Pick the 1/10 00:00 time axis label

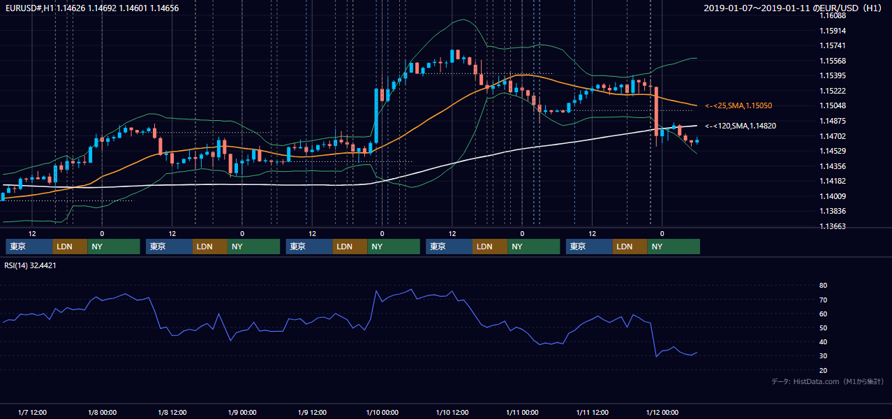click(382, 412)
